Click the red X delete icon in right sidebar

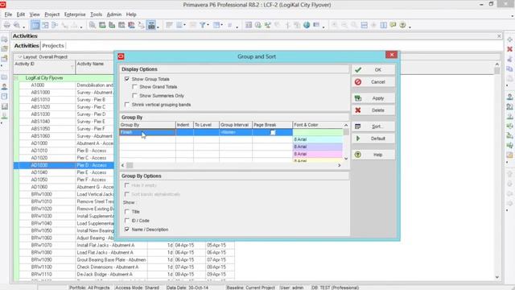coord(509,49)
